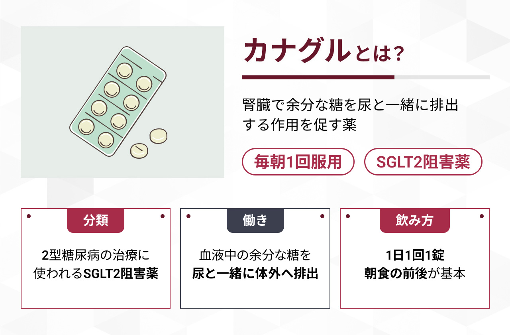The width and height of the screenshot is (510, 335).
Task: Select the 分類 card header label
Action: pyautogui.click(x=96, y=221)
